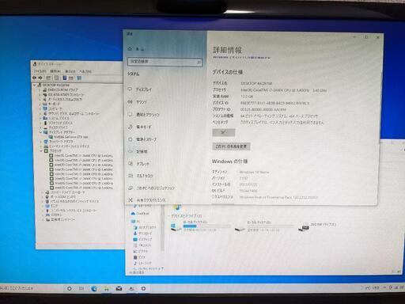The width and height of the screenshot is (405, 304).
Task: Select Local Disk (C:) usage bar
Action: coord(206,226)
